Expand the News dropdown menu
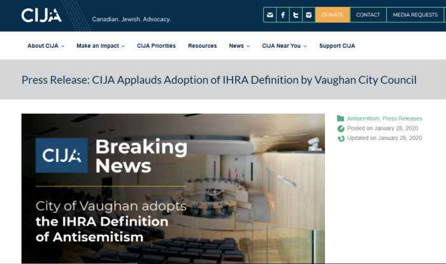Viewport: 446px width, 264px height. point(239,46)
